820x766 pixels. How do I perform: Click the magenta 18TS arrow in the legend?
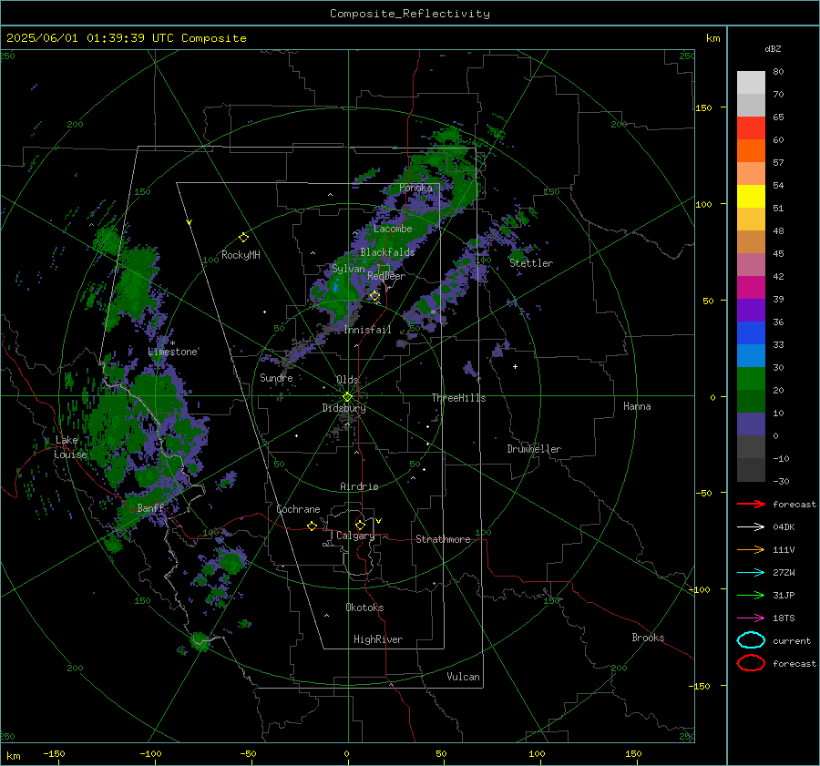pyautogui.click(x=751, y=618)
